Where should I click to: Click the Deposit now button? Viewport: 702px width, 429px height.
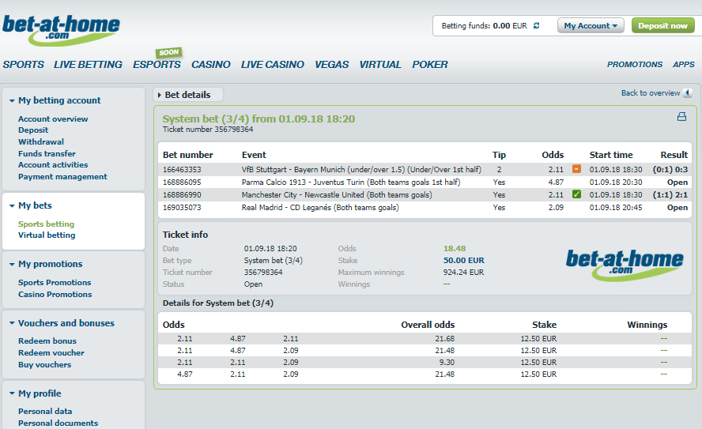click(662, 25)
